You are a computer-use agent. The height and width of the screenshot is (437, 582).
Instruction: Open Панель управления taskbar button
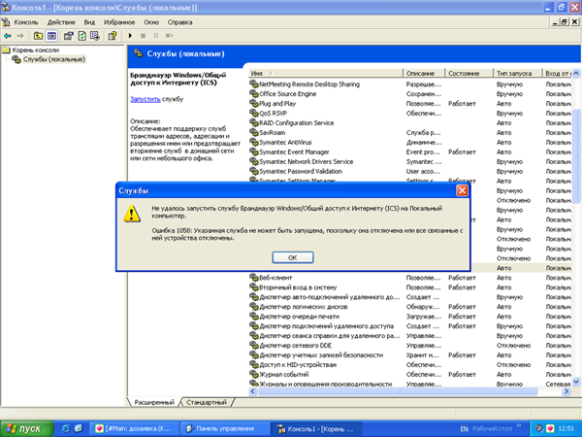tap(224, 428)
